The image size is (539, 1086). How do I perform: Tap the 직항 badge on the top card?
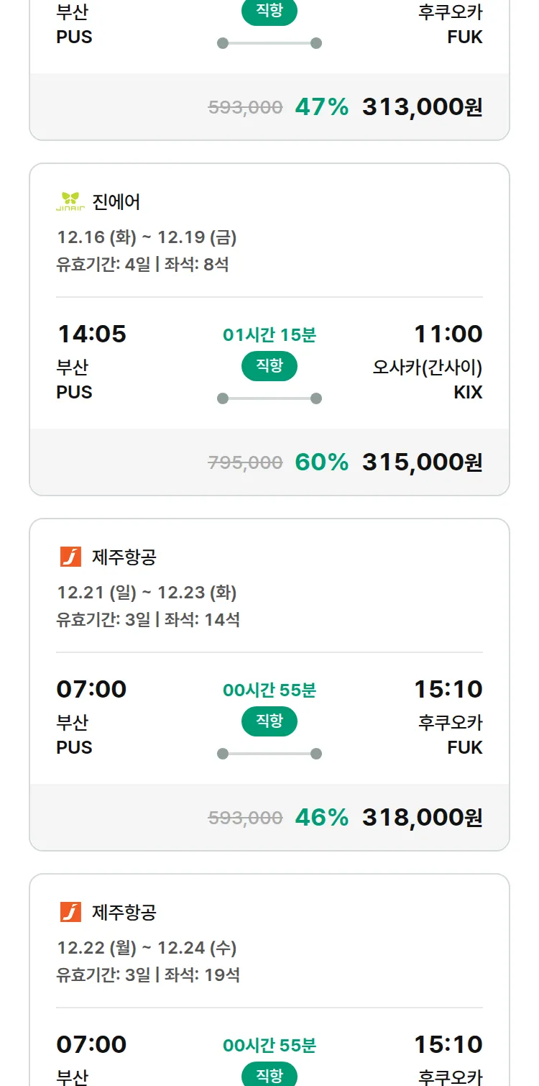pyautogui.click(x=269, y=12)
